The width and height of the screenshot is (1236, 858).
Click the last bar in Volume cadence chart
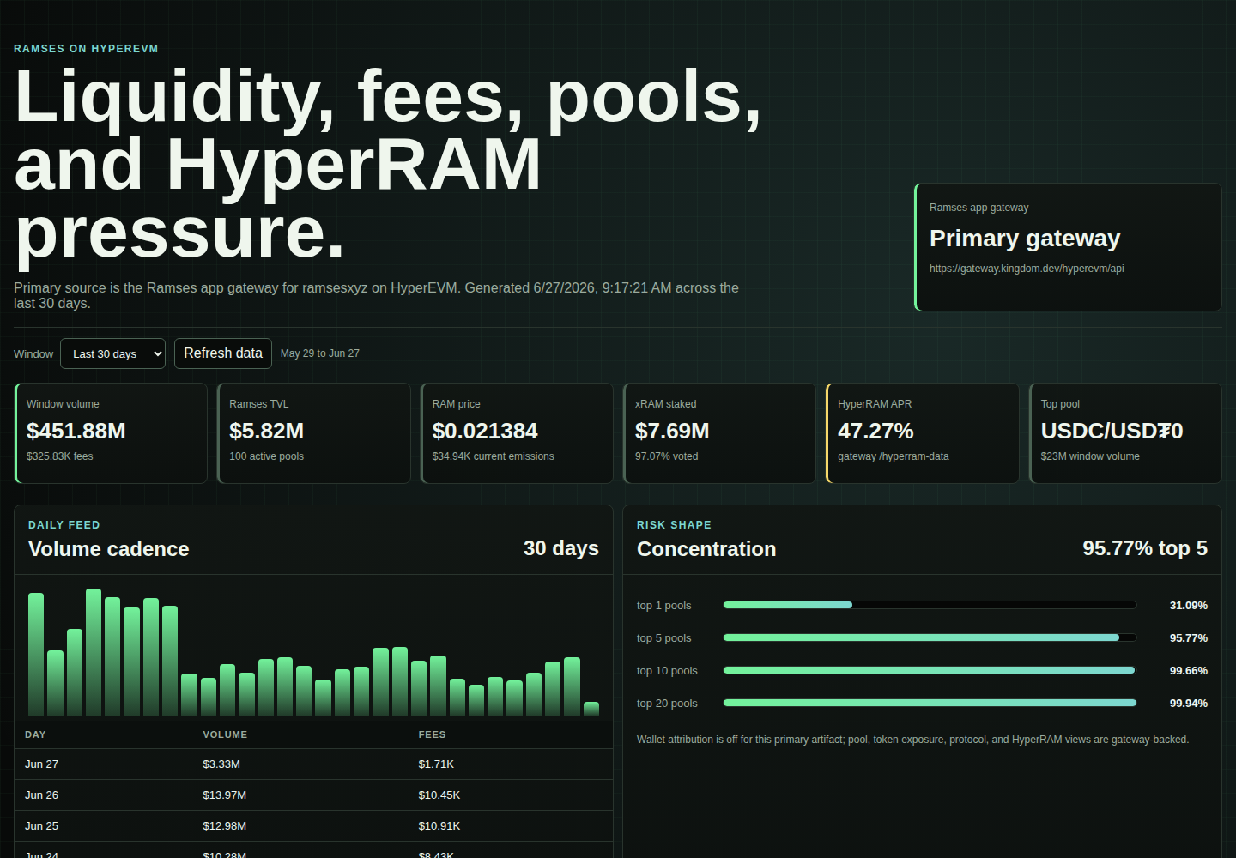(x=591, y=709)
